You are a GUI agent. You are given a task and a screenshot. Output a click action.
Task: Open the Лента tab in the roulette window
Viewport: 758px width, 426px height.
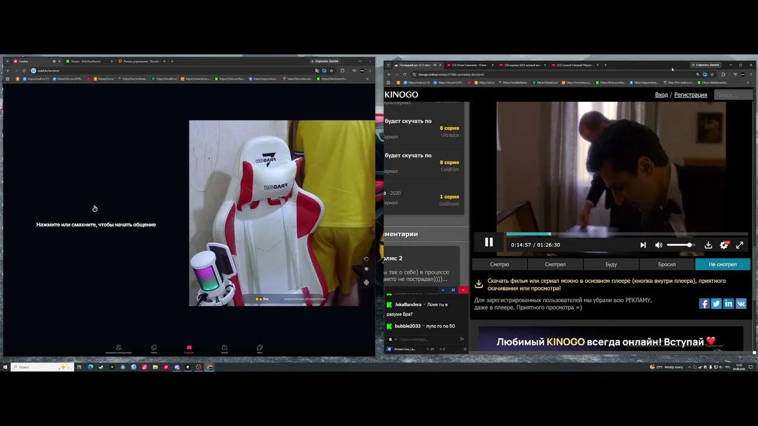(154, 349)
